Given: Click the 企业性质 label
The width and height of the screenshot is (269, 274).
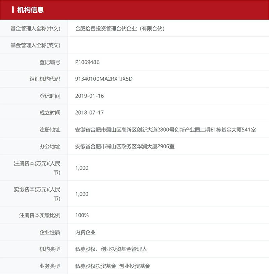Looking at the screenshot, I should 50,232.
